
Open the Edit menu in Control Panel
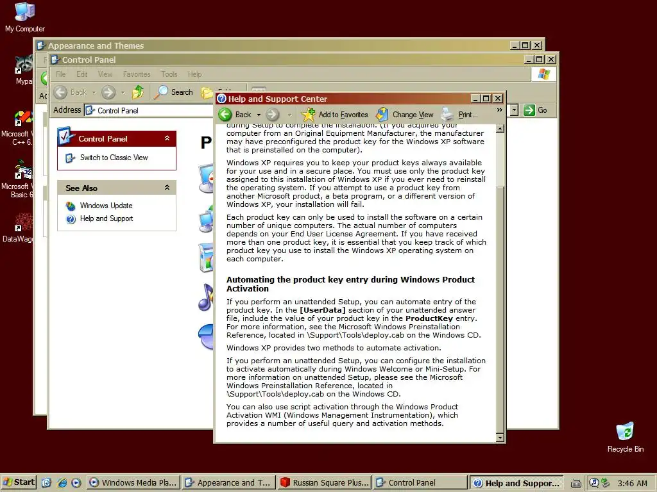click(x=81, y=74)
